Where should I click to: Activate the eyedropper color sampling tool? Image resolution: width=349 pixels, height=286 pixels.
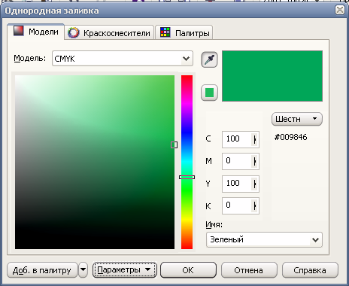(x=209, y=60)
